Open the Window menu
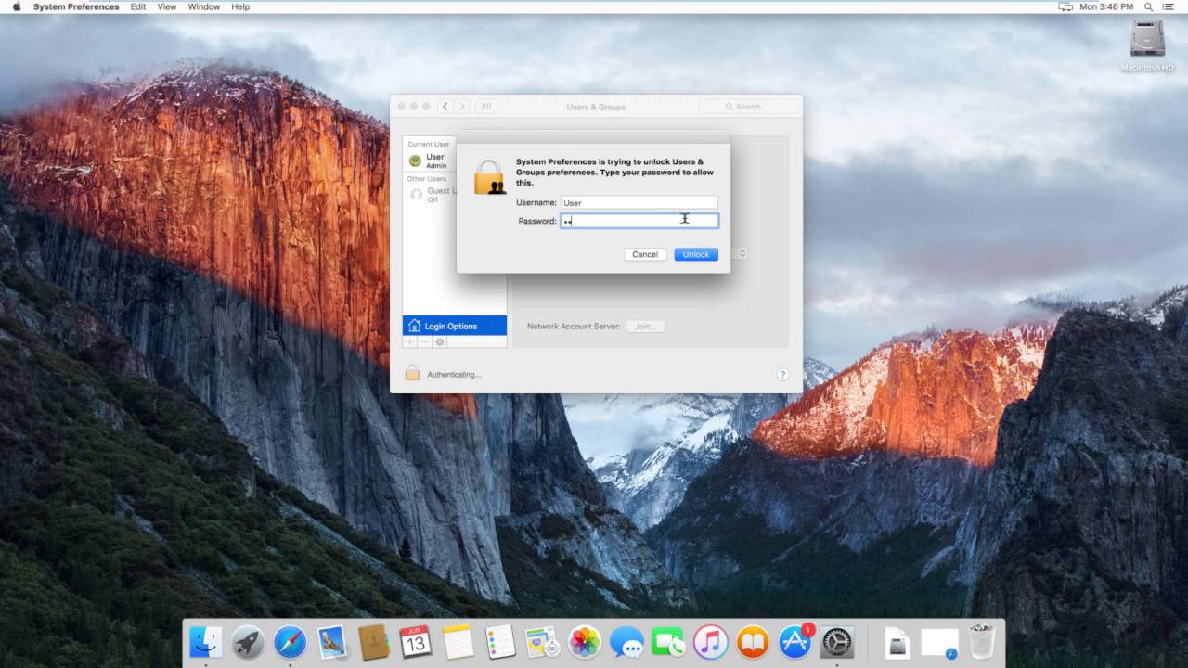Screen dimensions: 1188x668 (x=204, y=6)
